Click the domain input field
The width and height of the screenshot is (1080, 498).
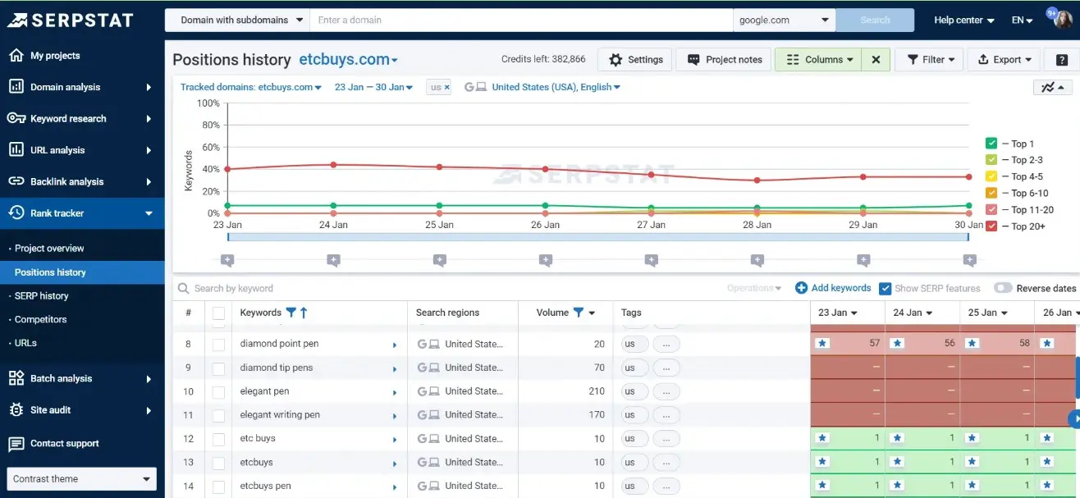521,20
